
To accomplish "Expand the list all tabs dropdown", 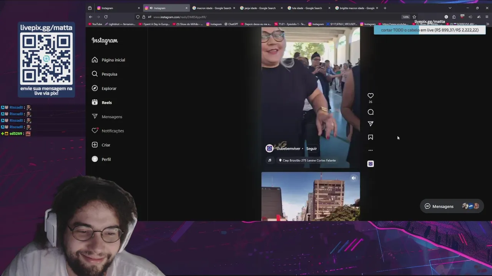I will (x=450, y=8).
